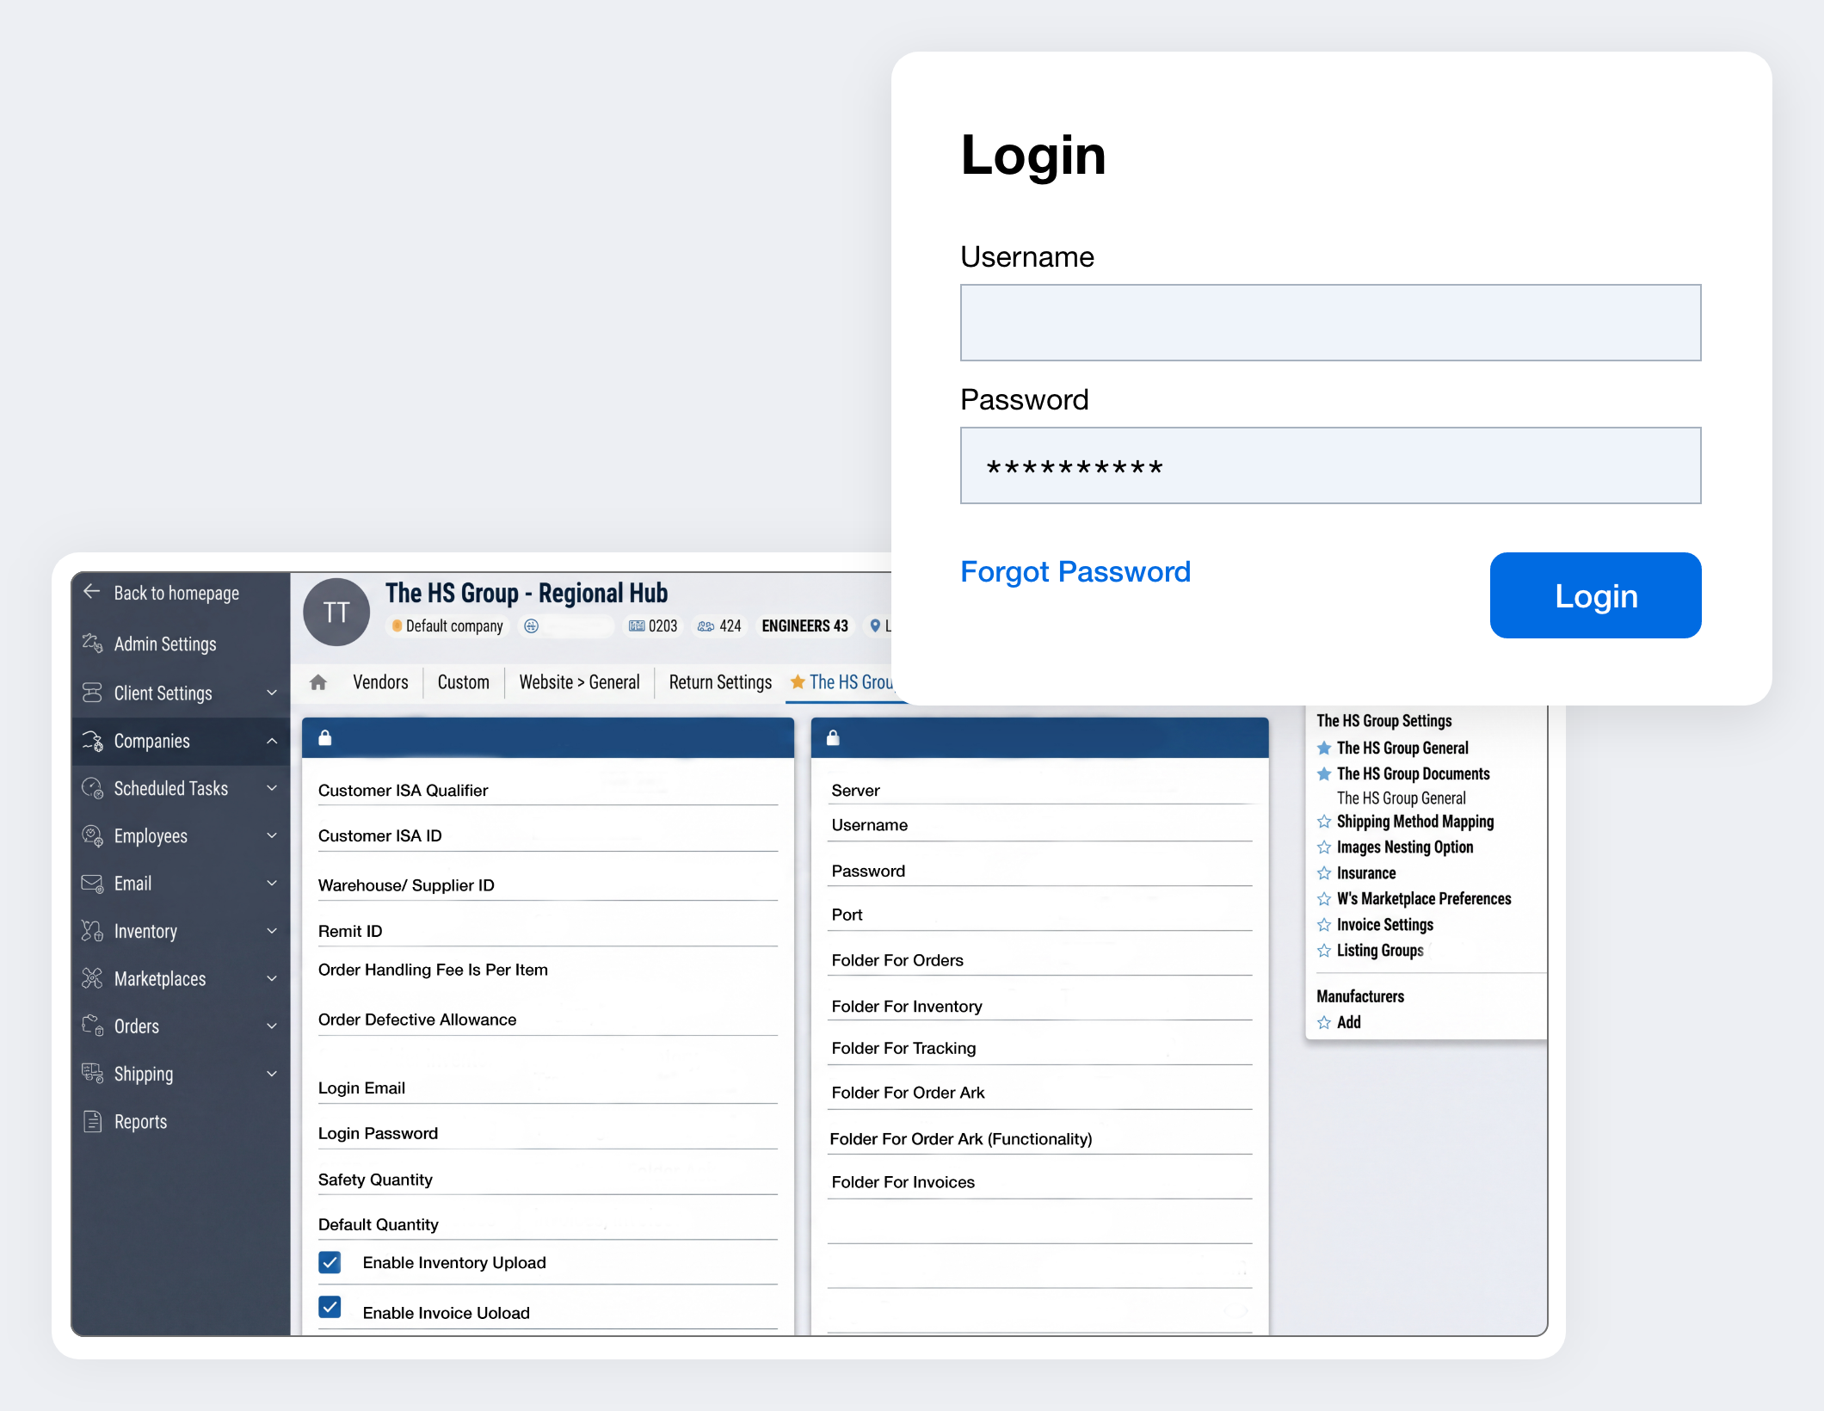The image size is (1824, 1411).
Task: Click the Warehouse/ Supplier ID field
Action: click(547, 885)
